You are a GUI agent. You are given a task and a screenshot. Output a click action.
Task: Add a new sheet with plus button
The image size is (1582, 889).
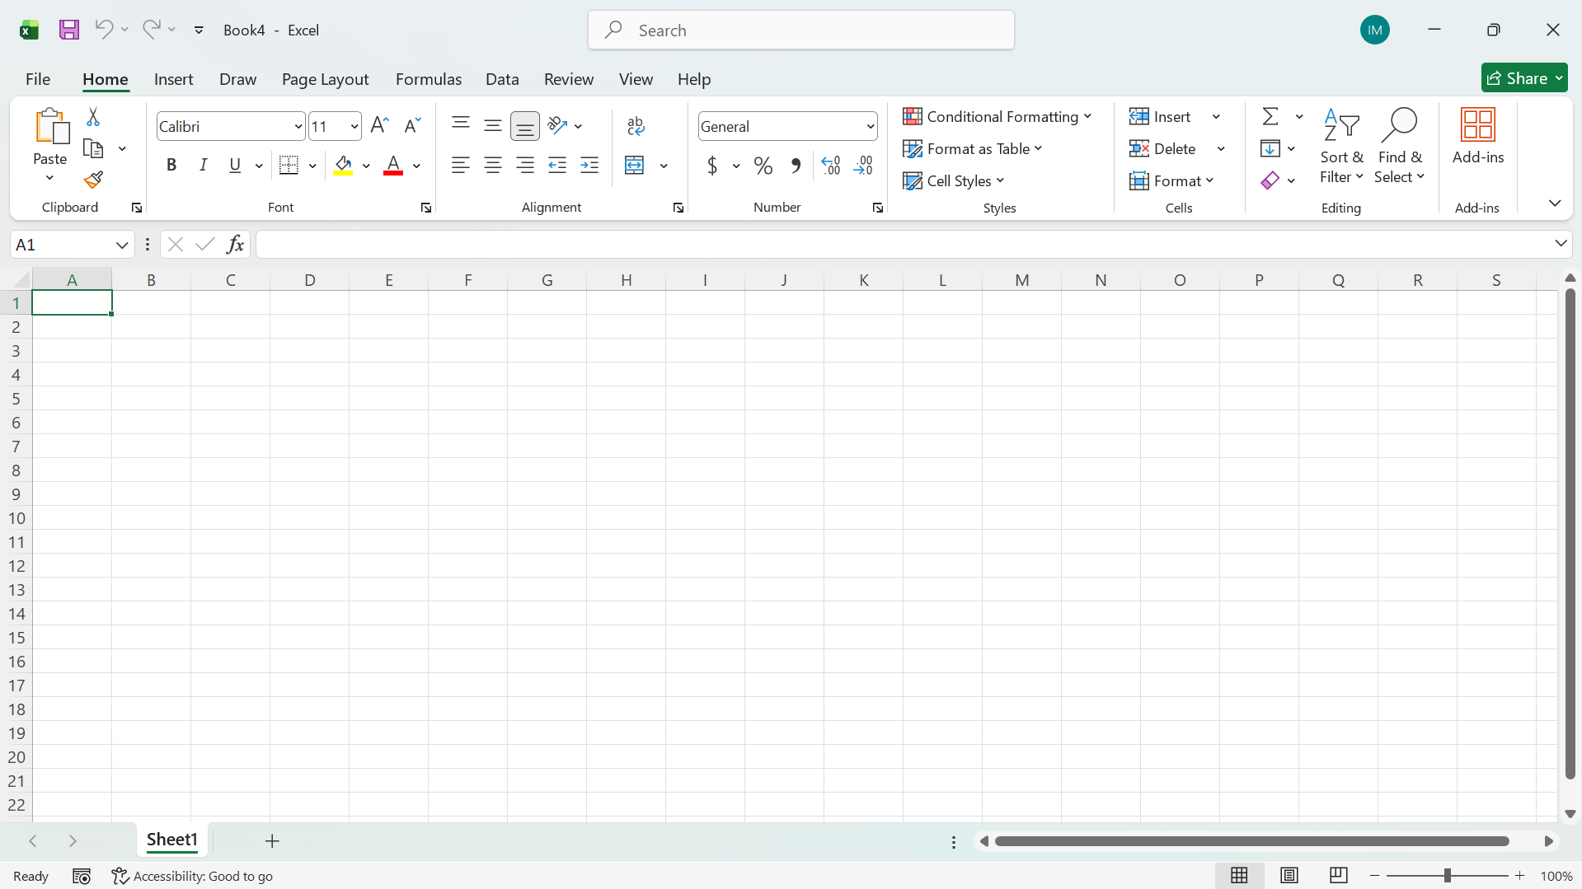pyautogui.click(x=272, y=840)
